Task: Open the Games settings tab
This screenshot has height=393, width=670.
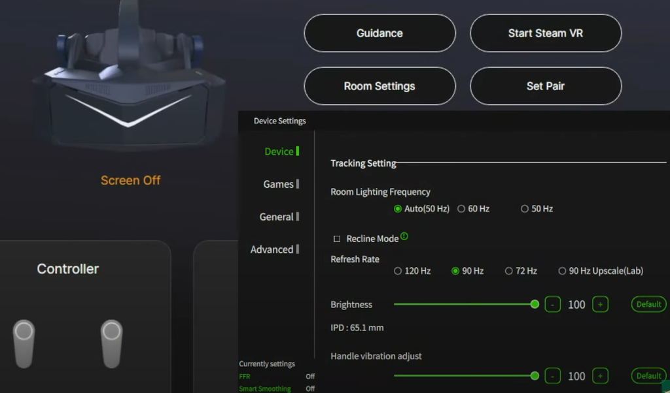Action: pos(279,184)
